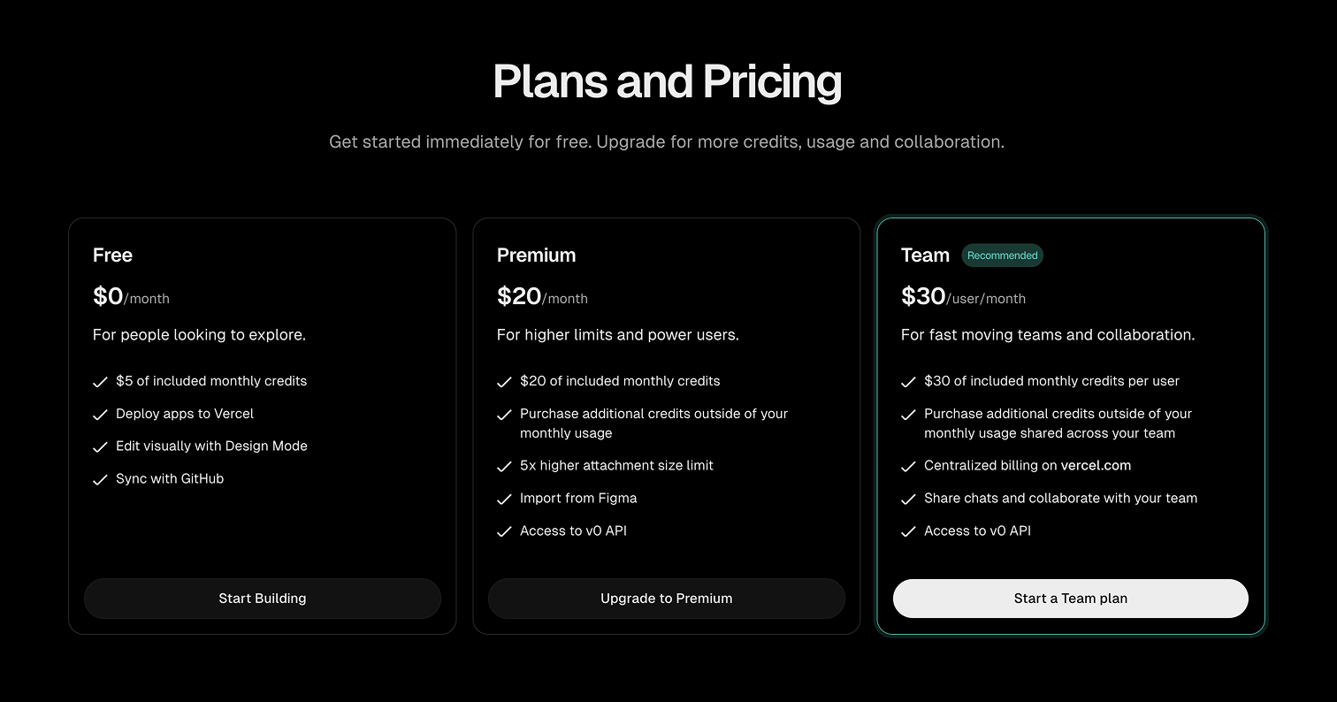Click the Recommended badge beside Team
This screenshot has height=702, width=1337.
1002,256
